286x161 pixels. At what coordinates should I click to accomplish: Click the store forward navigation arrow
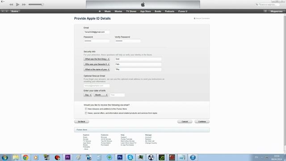(7, 11)
